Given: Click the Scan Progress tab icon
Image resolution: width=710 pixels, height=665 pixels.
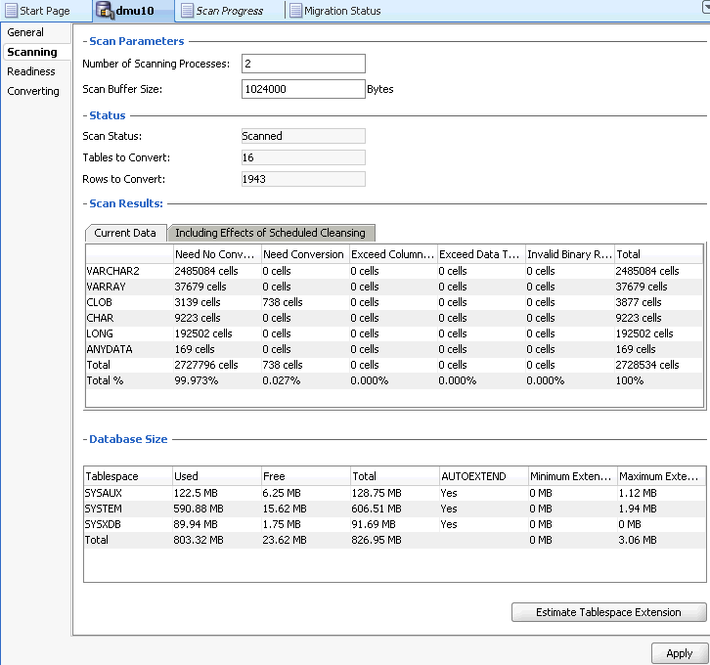Looking at the screenshot, I should tap(187, 11).
